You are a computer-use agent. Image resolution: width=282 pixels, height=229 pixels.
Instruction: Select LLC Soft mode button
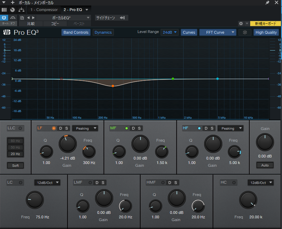pos(15,165)
